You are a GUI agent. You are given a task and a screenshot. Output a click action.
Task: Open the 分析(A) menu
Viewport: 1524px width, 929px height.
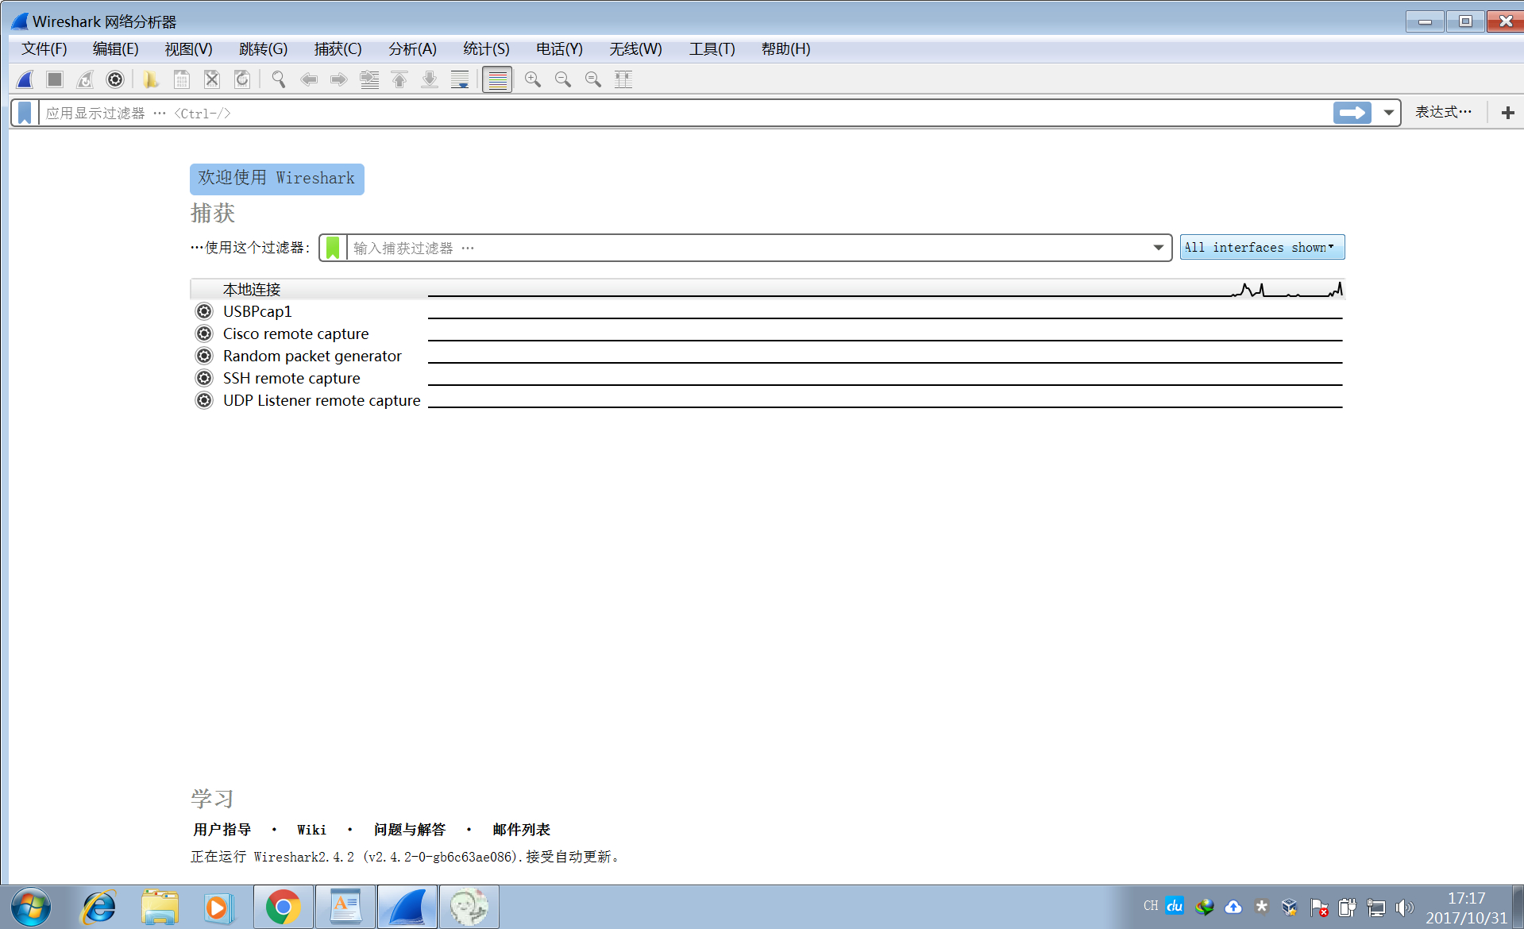(x=413, y=49)
